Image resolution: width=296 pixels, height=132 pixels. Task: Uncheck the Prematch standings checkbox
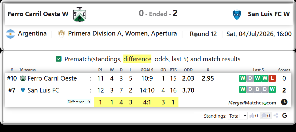click(58, 59)
